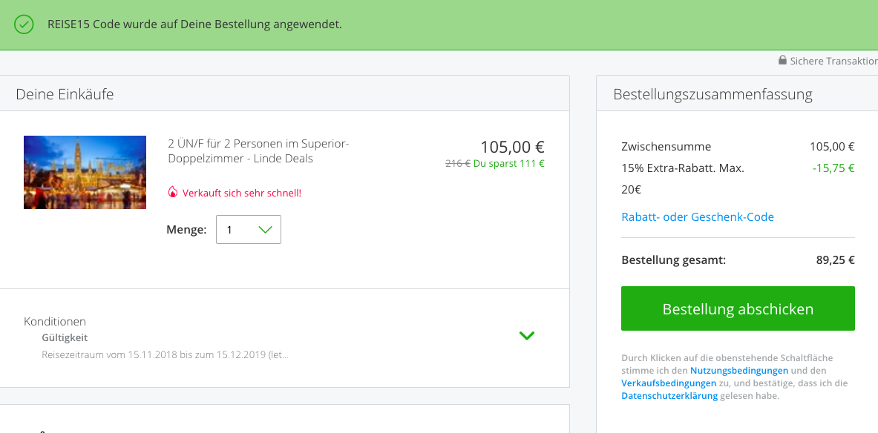Click the Superior-Doppelzimmer Linde Deals title
Image resolution: width=878 pixels, height=433 pixels.
pos(259,151)
